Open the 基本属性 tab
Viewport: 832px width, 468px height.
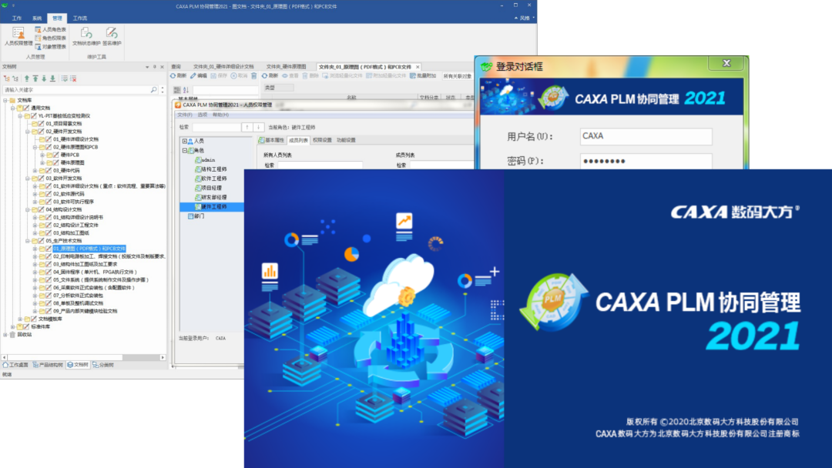272,140
